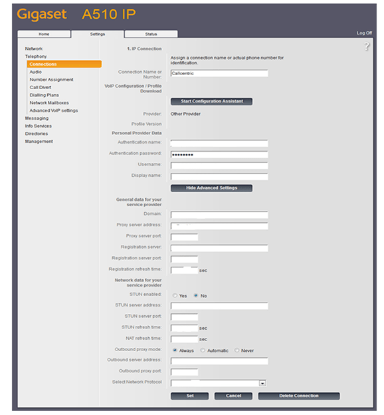Set Outbound proxy mode to Automatic

coord(203,350)
